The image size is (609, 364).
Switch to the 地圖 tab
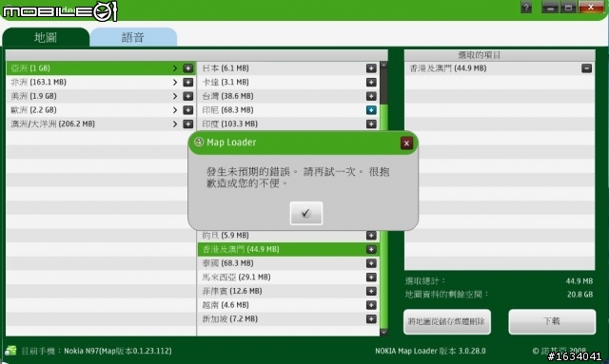tap(46, 37)
